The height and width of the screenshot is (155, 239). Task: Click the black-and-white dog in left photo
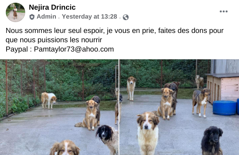coord(107,139)
